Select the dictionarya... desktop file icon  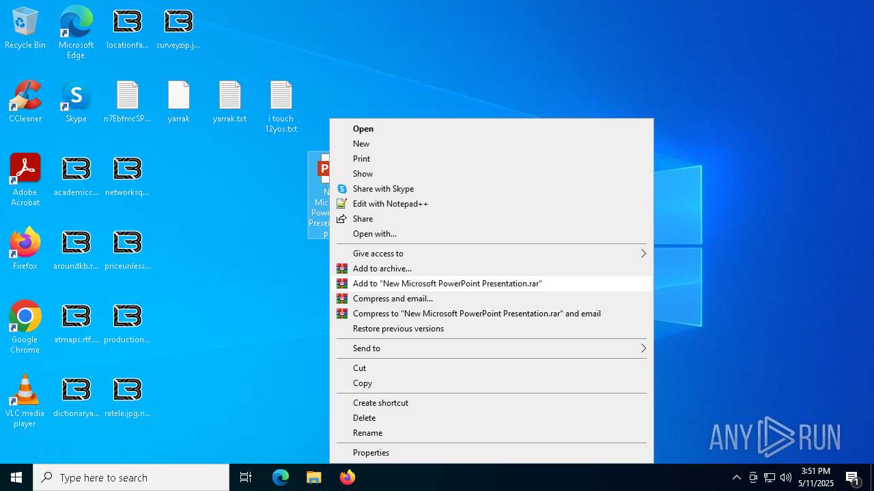tap(76, 397)
